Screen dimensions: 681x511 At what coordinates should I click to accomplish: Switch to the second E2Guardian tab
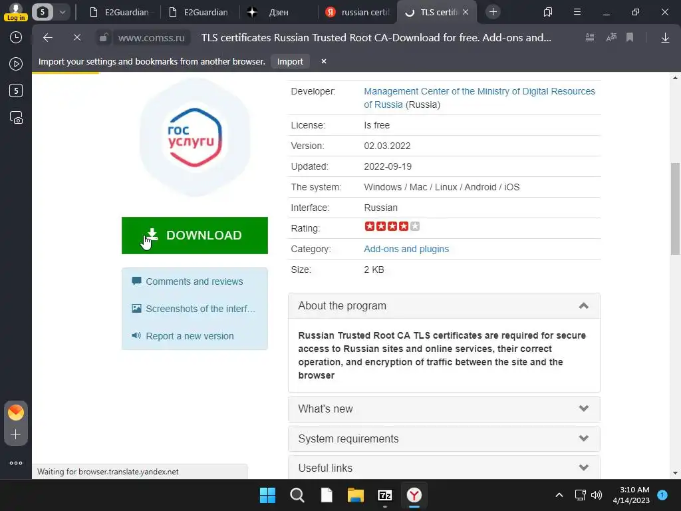(x=199, y=12)
